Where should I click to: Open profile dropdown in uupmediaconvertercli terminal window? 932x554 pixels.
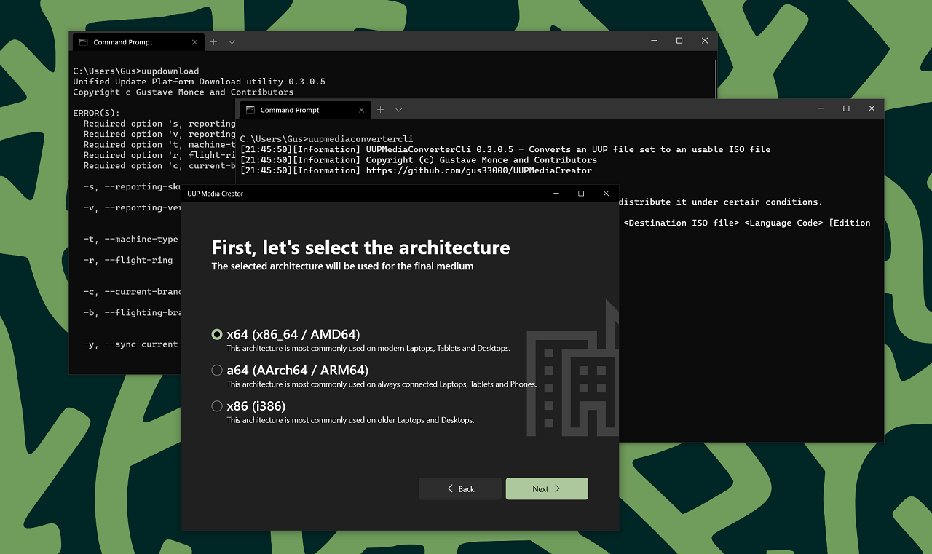tap(398, 110)
